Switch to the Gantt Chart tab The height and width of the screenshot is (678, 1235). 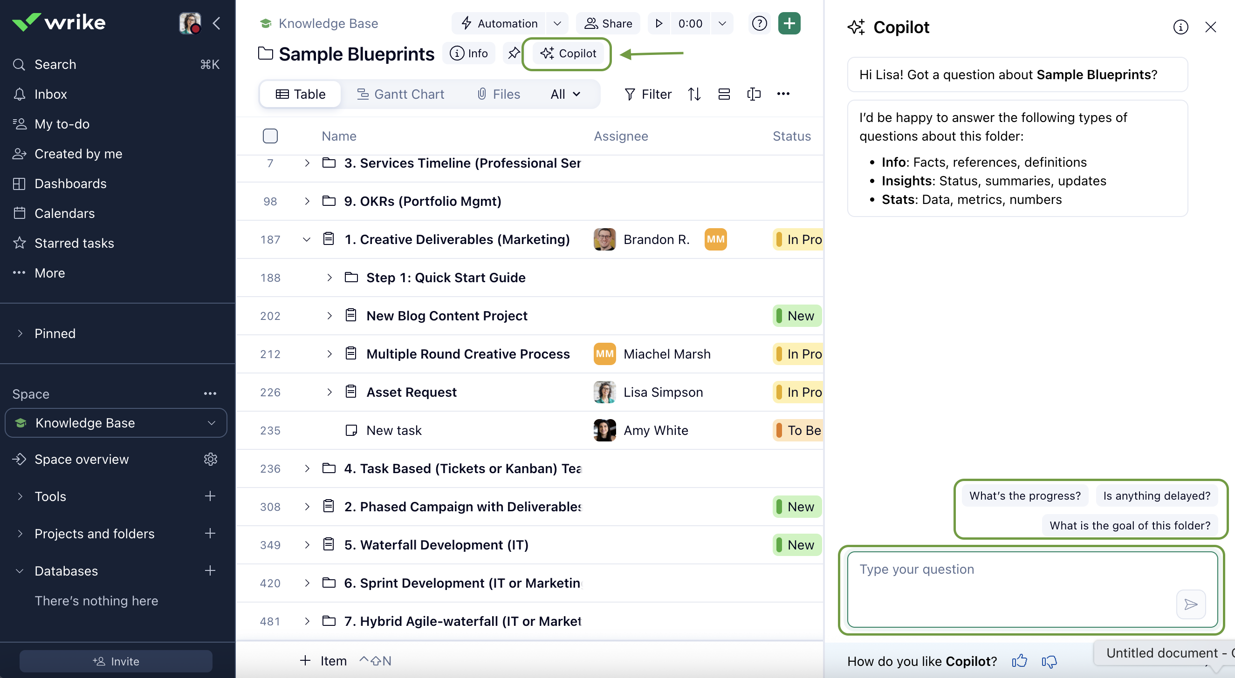coord(400,94)
